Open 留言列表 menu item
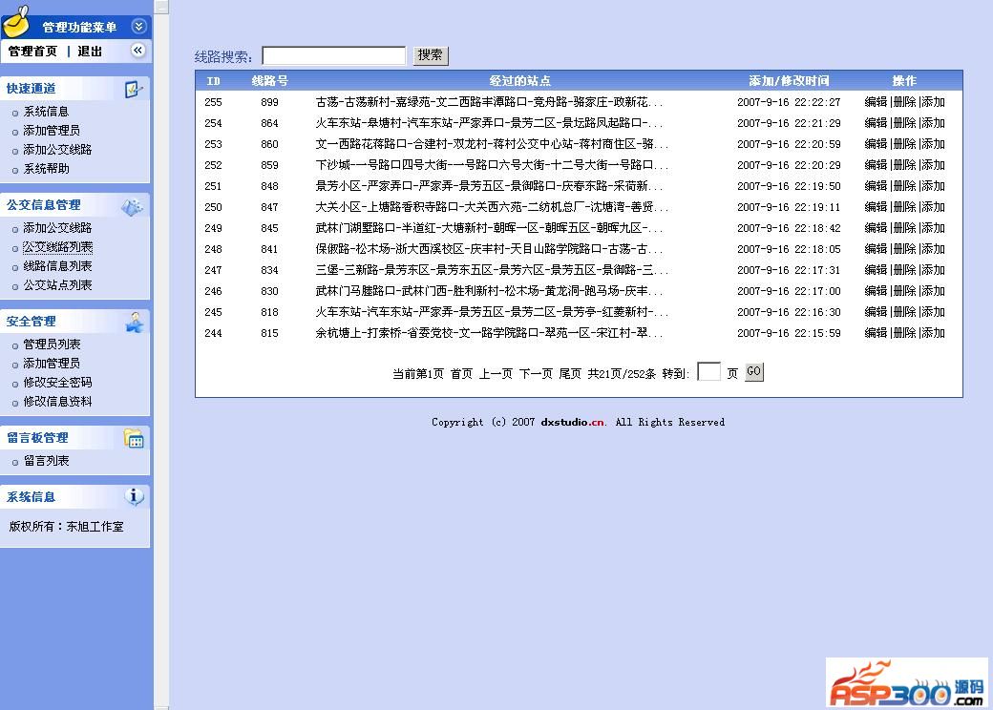993x710 pixels. (x=46, y=461)
